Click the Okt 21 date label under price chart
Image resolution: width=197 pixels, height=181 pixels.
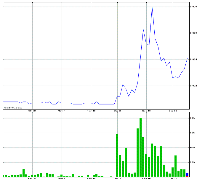(x=32, y=111)
